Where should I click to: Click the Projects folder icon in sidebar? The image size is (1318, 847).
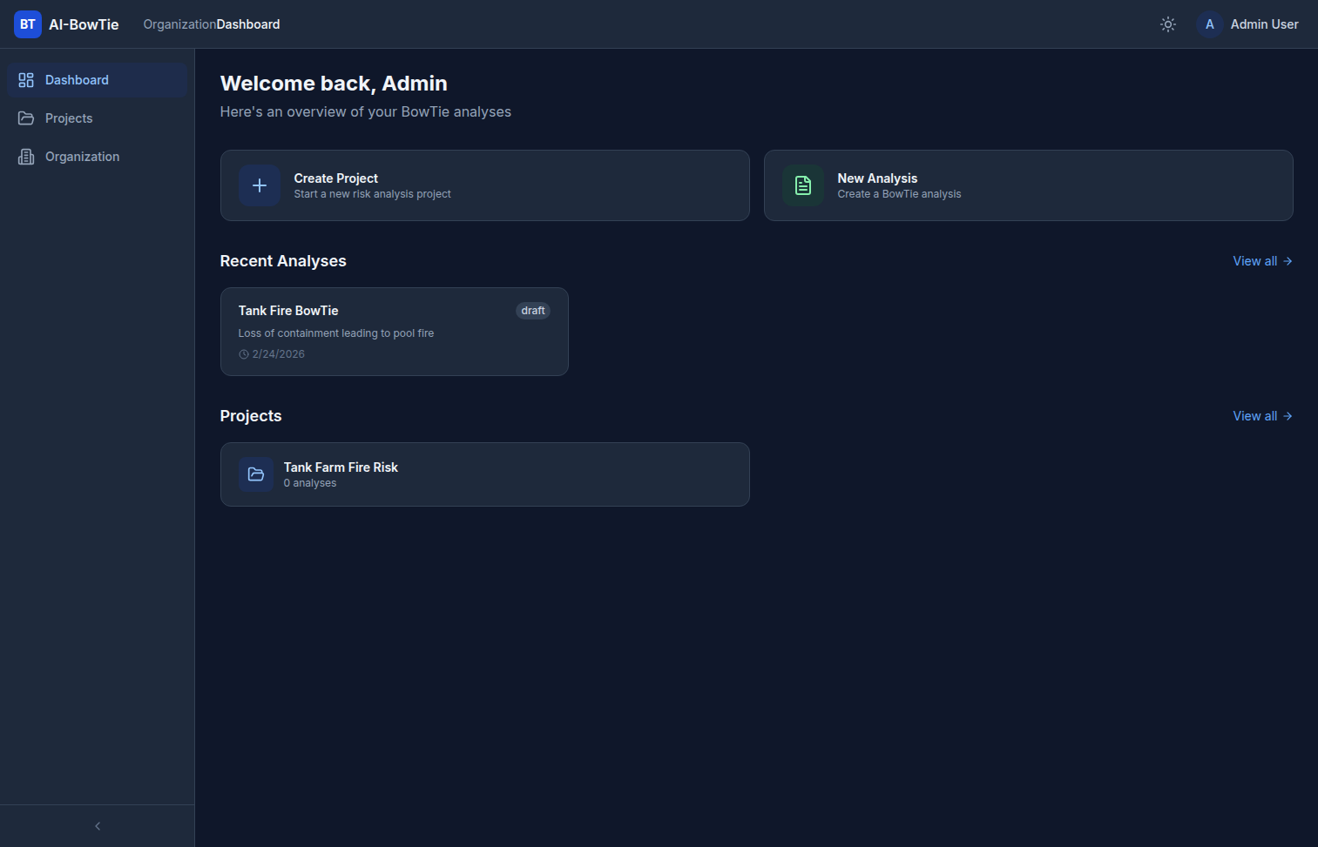coord(26,118)
